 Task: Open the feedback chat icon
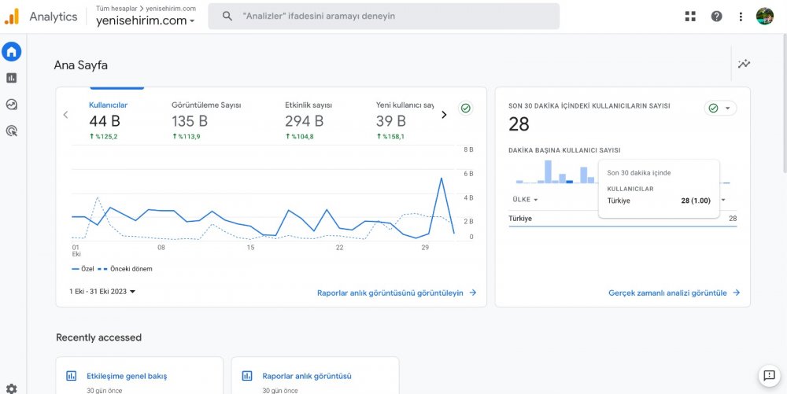pyautogui.click(x=768, y=376)
